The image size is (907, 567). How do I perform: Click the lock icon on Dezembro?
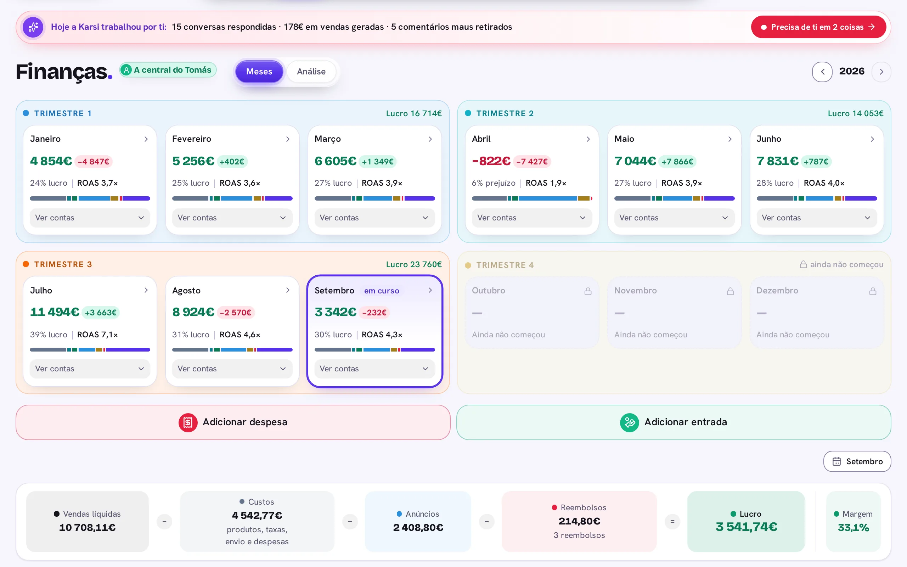pyautogui.click(x=873, y=291)
